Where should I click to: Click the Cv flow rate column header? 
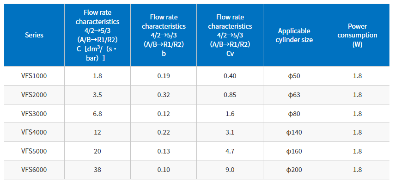coord(230,35)
